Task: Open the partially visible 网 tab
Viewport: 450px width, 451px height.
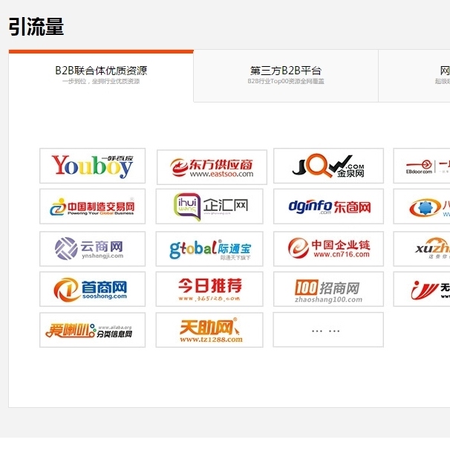Action: [x=414, y=76]
